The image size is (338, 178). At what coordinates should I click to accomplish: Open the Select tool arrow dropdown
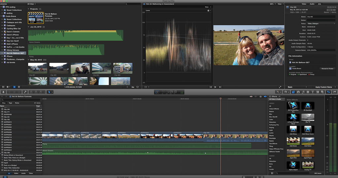(50, 92)
